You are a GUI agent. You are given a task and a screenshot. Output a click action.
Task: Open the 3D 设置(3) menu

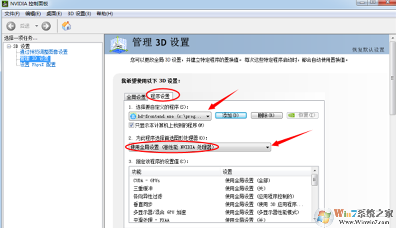coord(79,14)
